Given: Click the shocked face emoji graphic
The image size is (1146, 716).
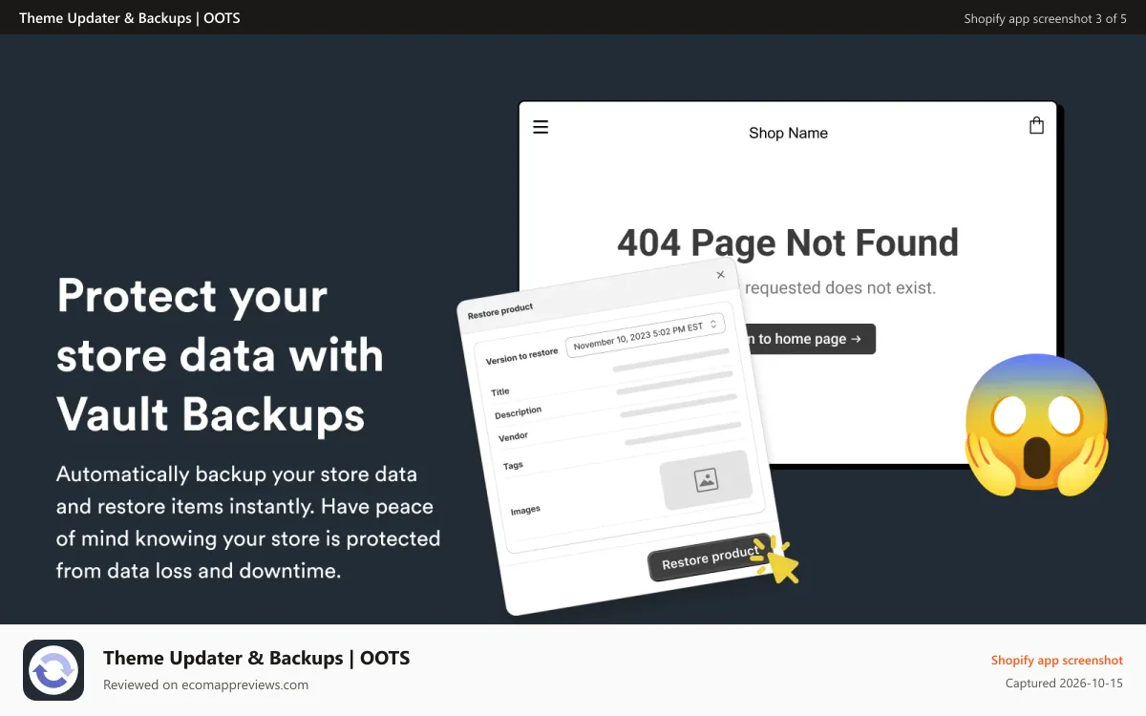Looking at the screenshot, I should pos(1036,425).
